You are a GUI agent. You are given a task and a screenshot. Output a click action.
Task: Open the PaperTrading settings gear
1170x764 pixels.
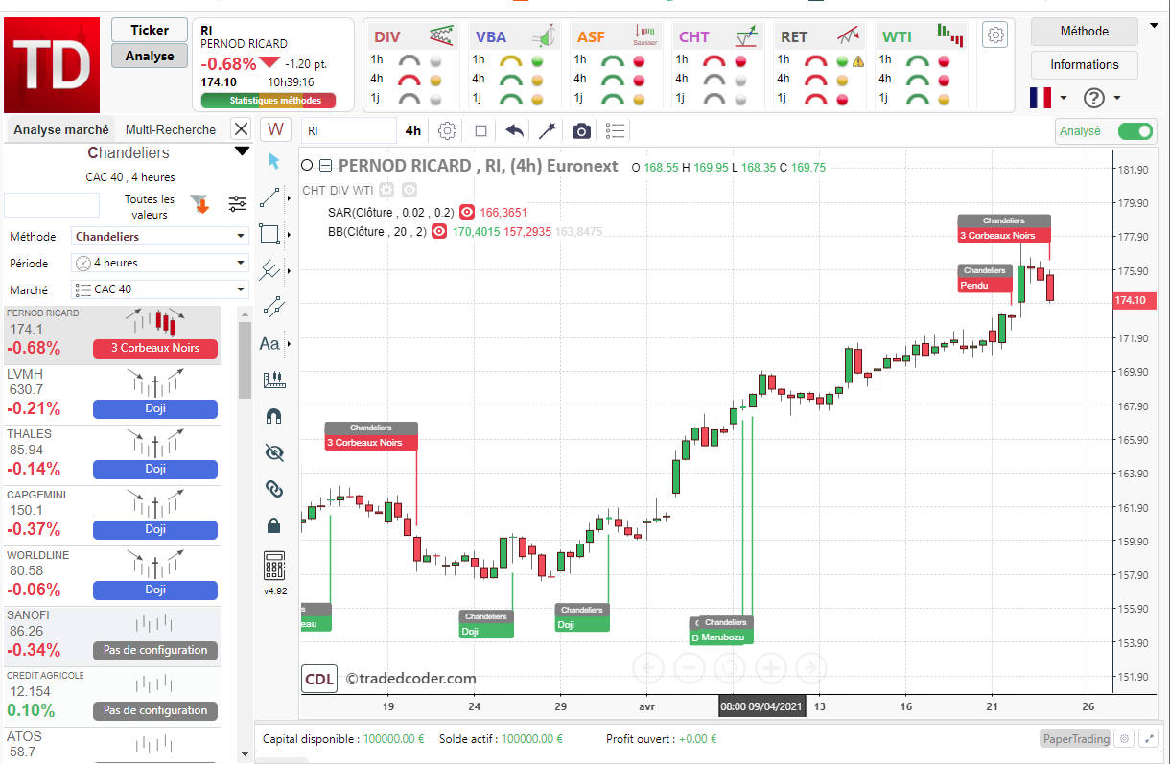pyautogui.click(x=1124, y=738)
